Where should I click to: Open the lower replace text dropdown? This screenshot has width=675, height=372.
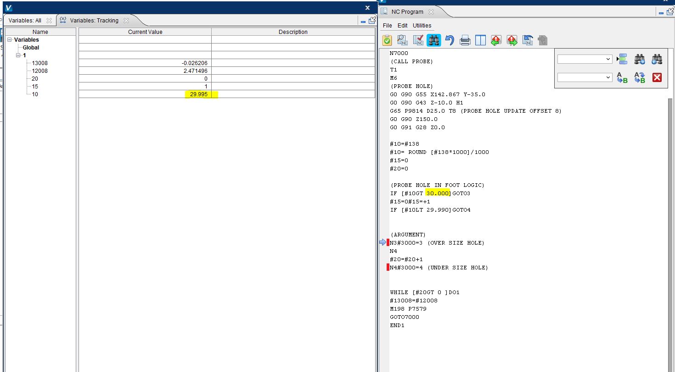pyautogui.click(x=608, y=77)
